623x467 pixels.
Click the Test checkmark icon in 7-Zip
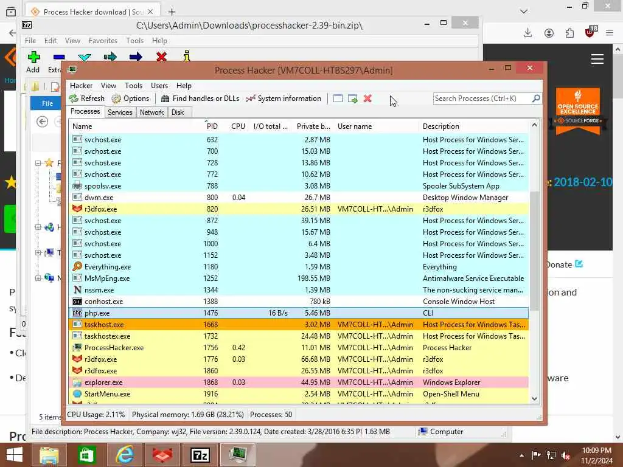click(85, 57)
